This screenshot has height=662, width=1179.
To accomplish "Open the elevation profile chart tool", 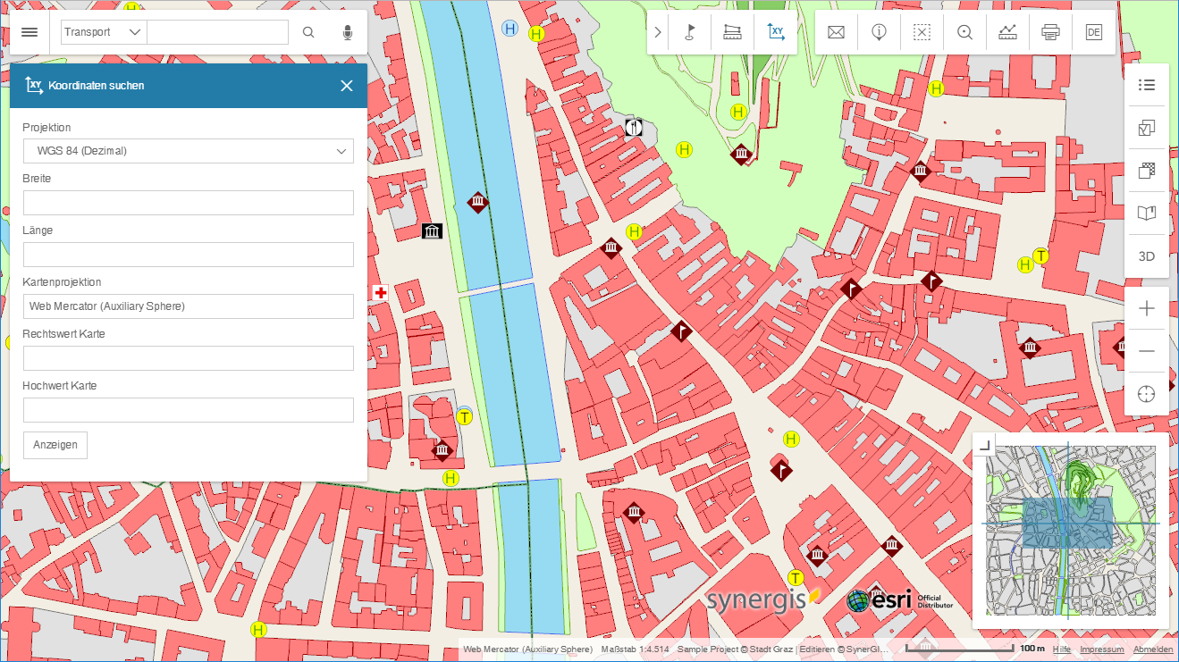I will [1007, 32].
